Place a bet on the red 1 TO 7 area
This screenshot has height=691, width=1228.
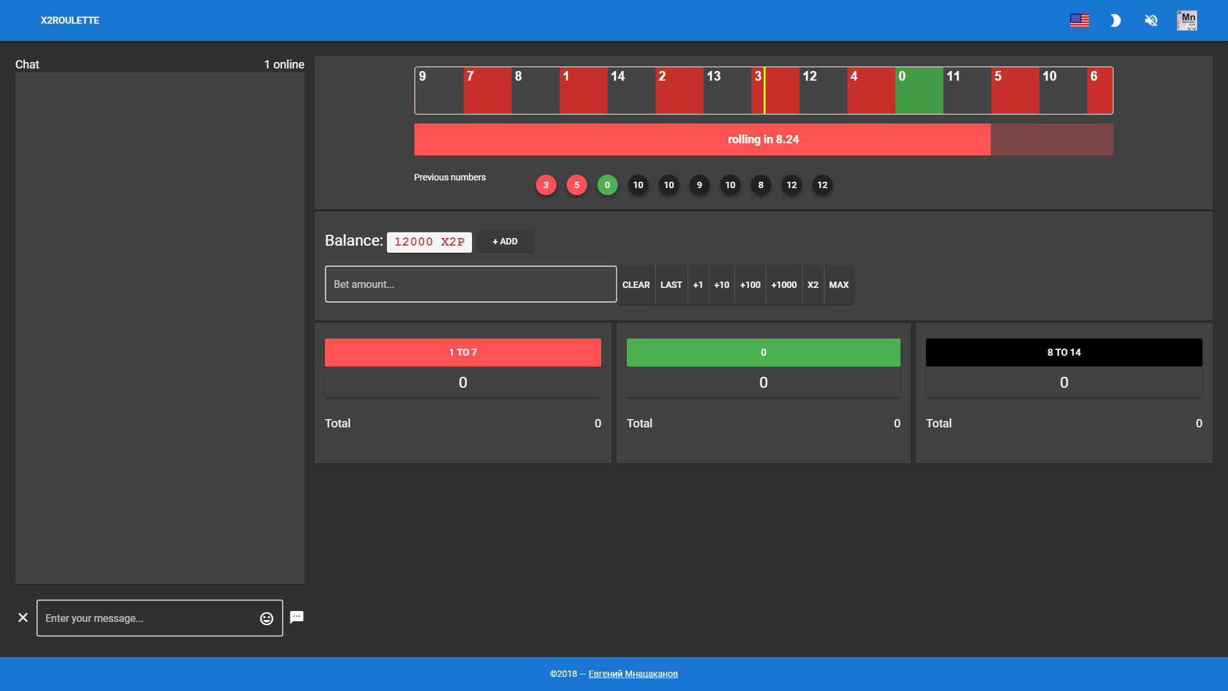[462, 352]
